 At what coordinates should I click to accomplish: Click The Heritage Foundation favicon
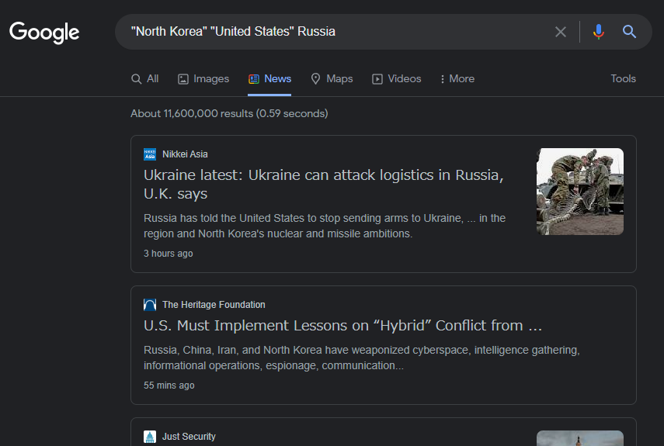[150, 305]
